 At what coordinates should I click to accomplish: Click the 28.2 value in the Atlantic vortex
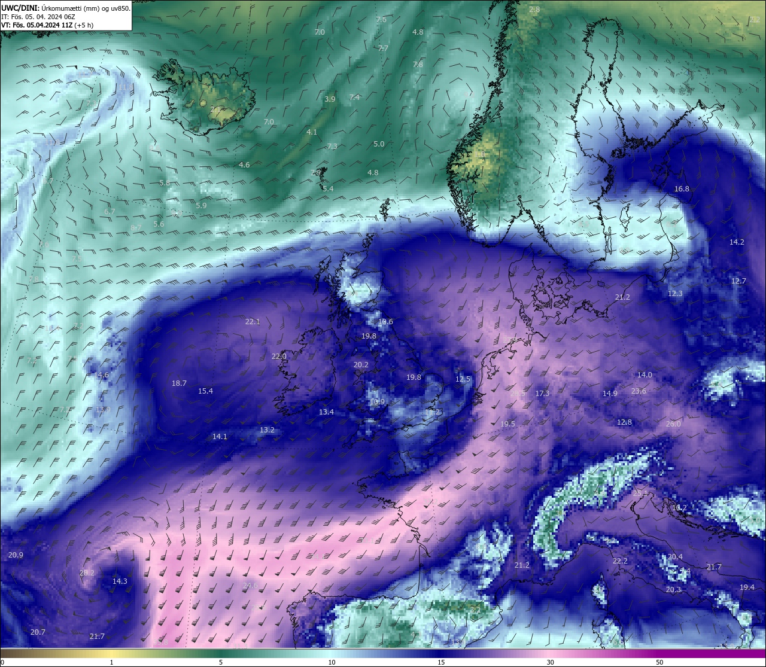[x=87, y=573]
